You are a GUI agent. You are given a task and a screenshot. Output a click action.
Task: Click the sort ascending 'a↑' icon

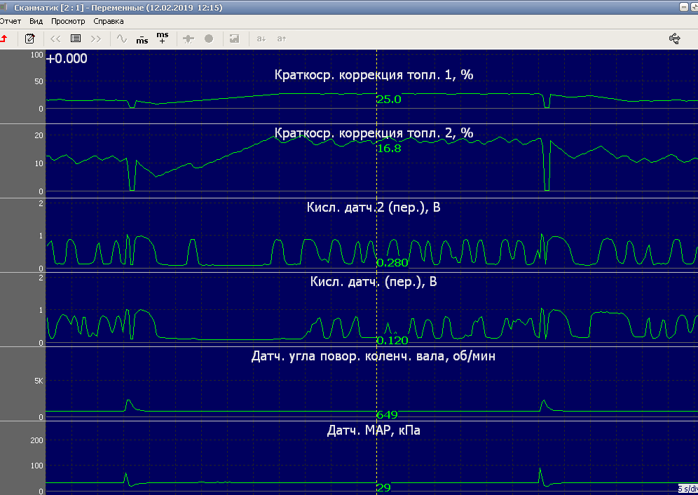[x=282, y=39]
